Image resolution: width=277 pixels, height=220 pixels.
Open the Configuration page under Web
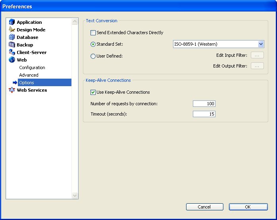pyautogui.click(x=32, y=68)
